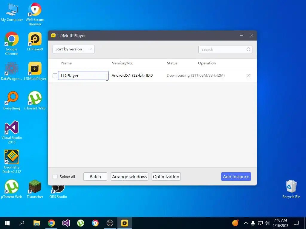Open Visual Studio from the taskbar
The width and height of the screenshot is (306, 229).
coord(66,223)
